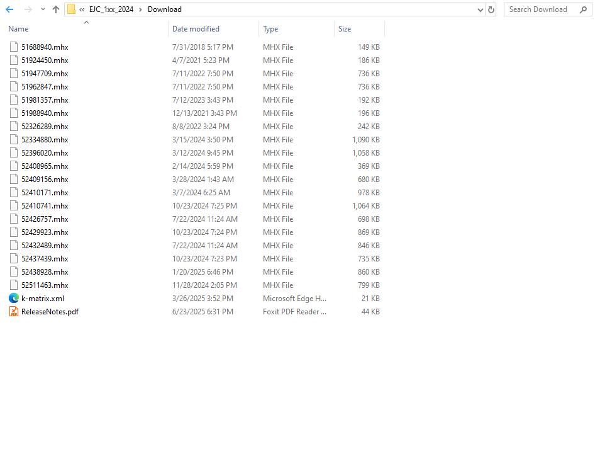The height and width of the screenshot is (463, 600).
Task: Sort by Name column header
Action: (18, 29)
